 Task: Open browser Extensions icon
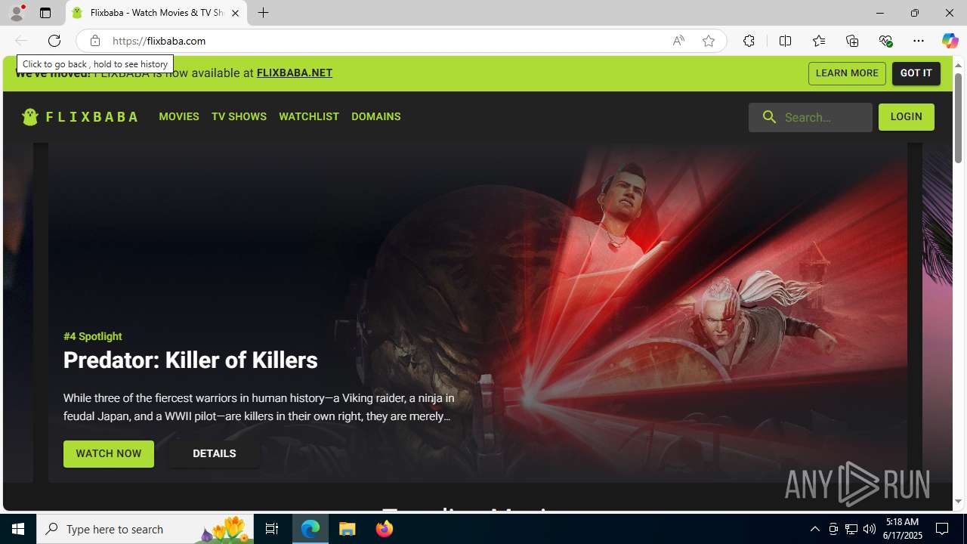click(749, 41)
